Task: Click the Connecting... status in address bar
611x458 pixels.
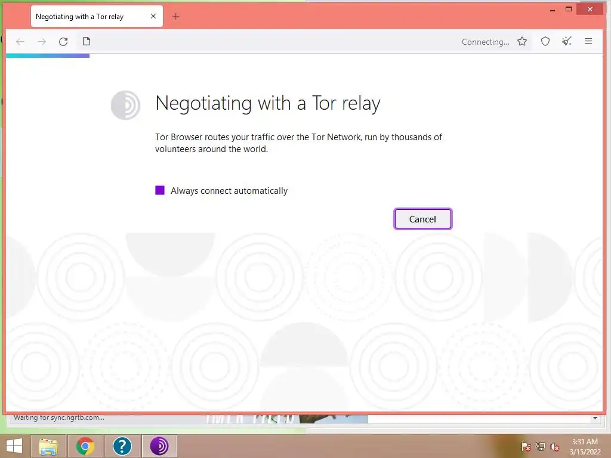Action: pyautogui.click(x=485, y=42)
